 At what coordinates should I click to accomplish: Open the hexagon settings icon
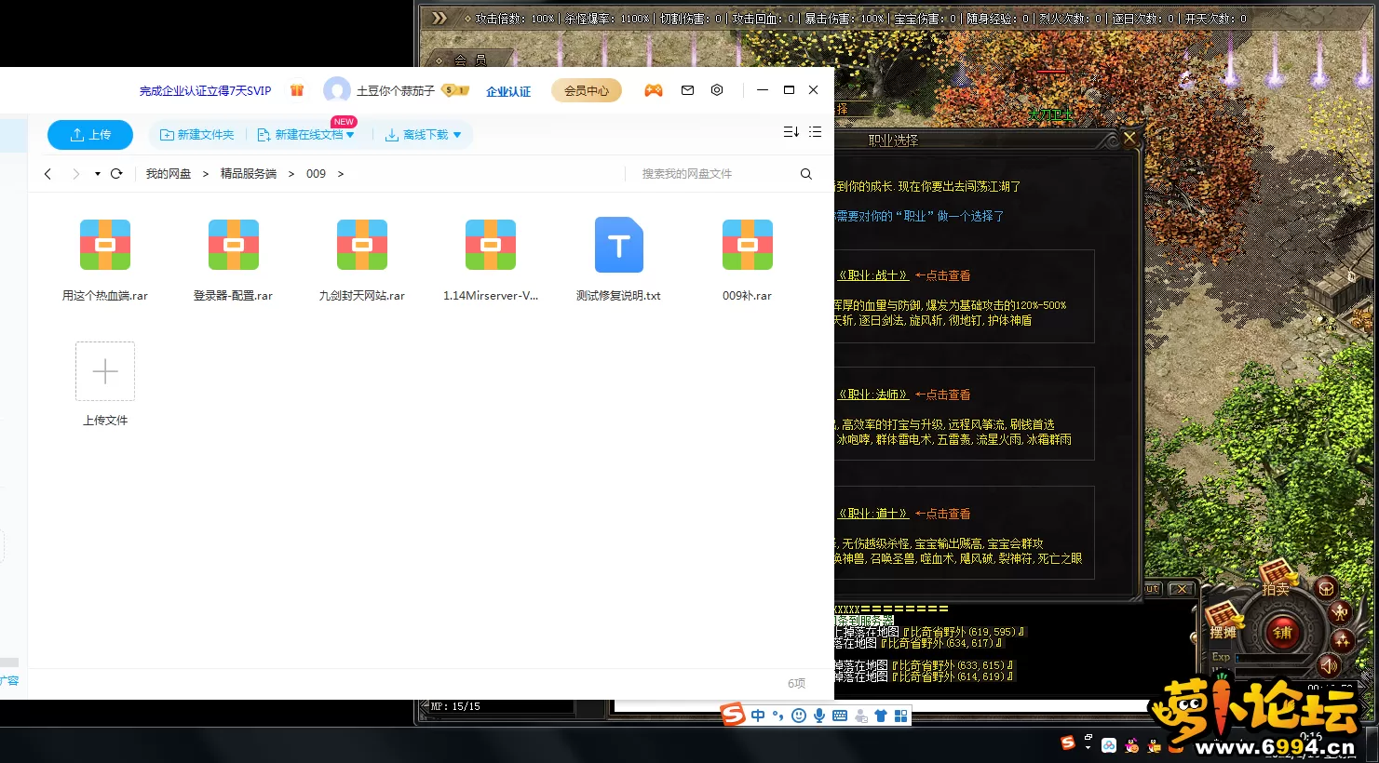pos(717,90)
